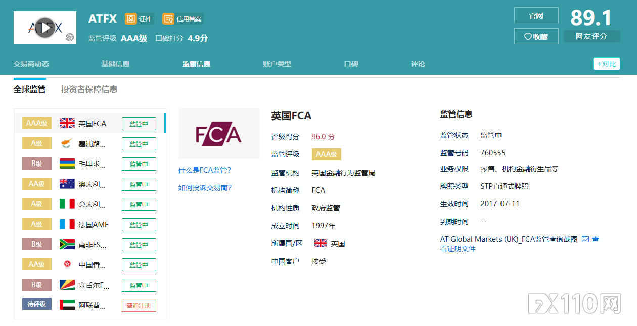Click the 英国金融行为监管局 agency name
The width and height of the screenshot is (637, 326).
click(344, 173)
